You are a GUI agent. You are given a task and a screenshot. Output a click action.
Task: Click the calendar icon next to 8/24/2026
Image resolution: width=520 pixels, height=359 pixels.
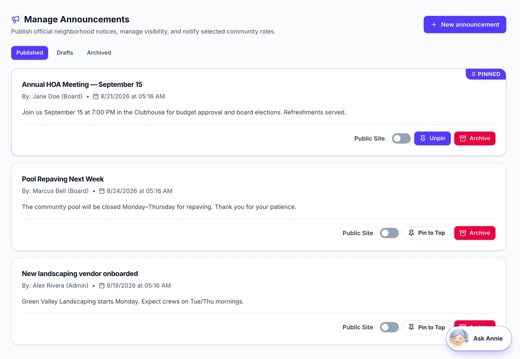click(x=102, y=191)
